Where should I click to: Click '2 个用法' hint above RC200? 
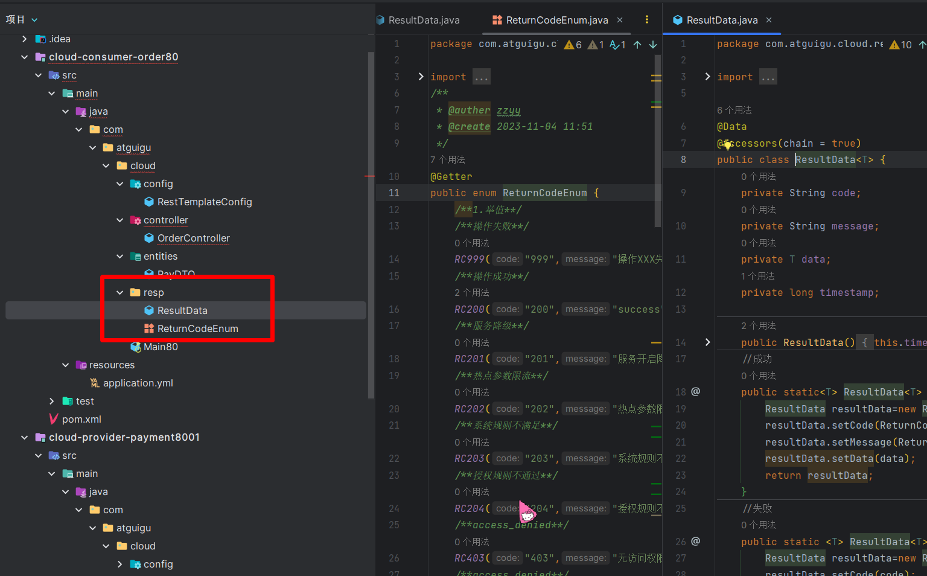coord(472,292)
